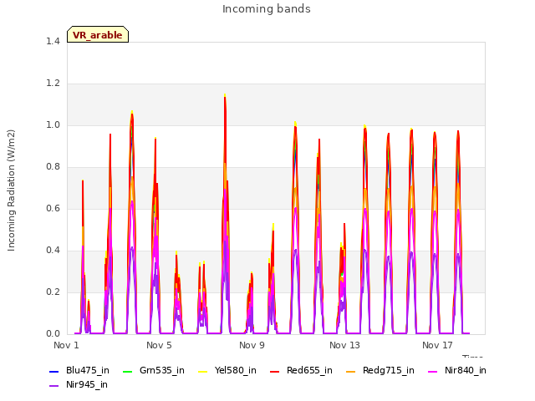
Task: Click the 1.2 y-axis tick label
Action: [x=53, y=84]
